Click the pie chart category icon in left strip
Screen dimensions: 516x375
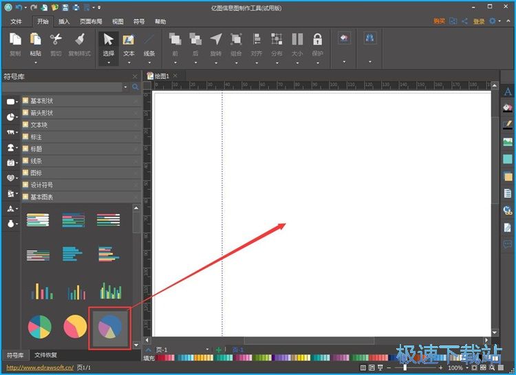(10, 117)
